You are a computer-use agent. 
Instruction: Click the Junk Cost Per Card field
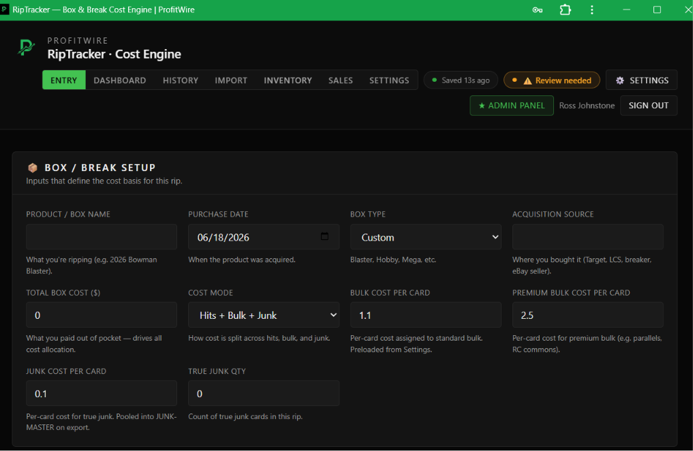(102, 393)
